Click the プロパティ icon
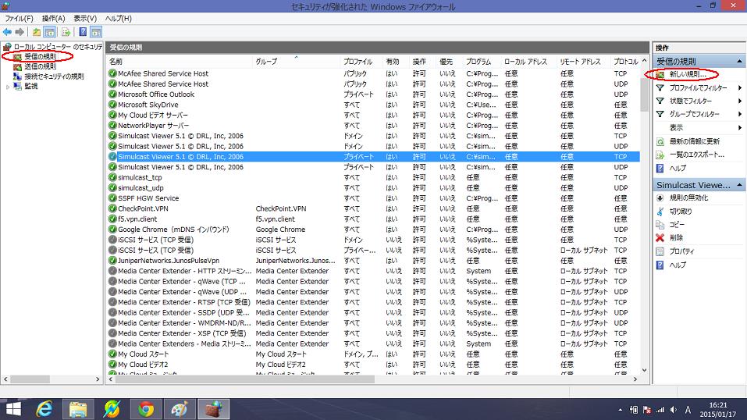This screenshot has width=747, height=420. pos(660,251)
